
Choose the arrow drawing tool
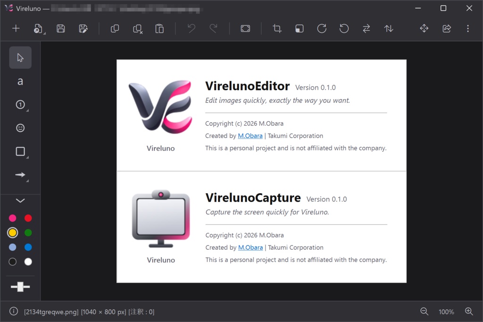tap(20, 175)
